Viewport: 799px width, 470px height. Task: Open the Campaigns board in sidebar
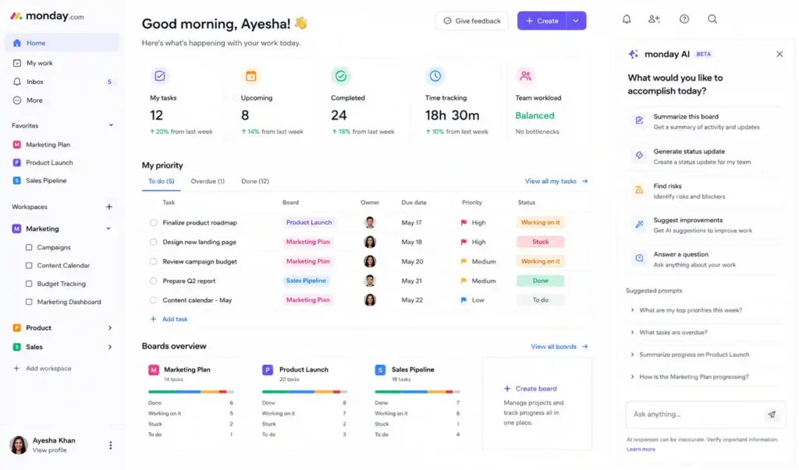click(54, 248)
